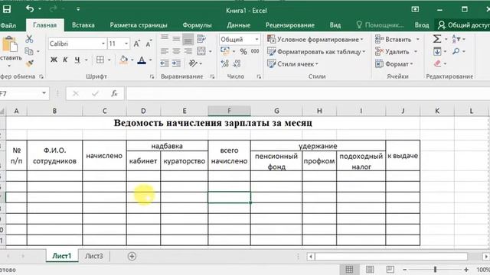Apply accounting number format icon
490x275 pixels.
click(224, 51)
